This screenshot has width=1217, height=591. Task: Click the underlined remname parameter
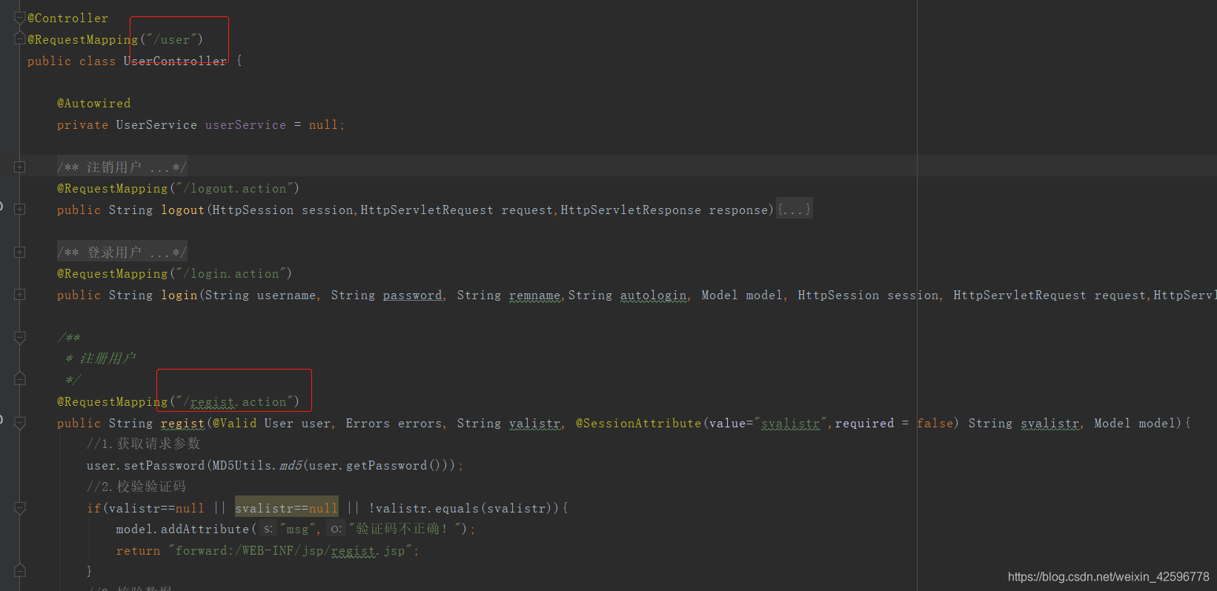(534, 295)
